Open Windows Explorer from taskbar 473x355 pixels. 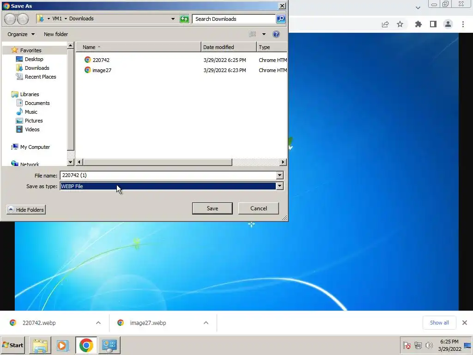pyautogui.click(x=40, y=345)
